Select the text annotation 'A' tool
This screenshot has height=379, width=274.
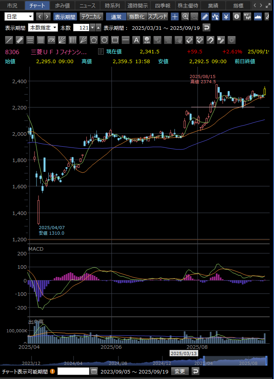click(136, 40)
